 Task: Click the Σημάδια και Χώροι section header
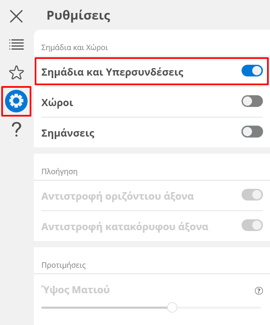(75, 47)
